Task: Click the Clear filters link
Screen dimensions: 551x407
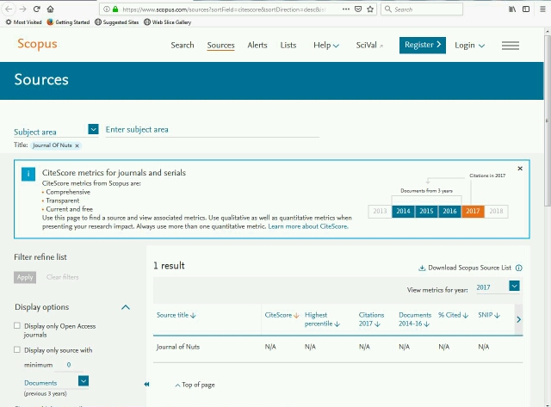Action: [63, 277]
